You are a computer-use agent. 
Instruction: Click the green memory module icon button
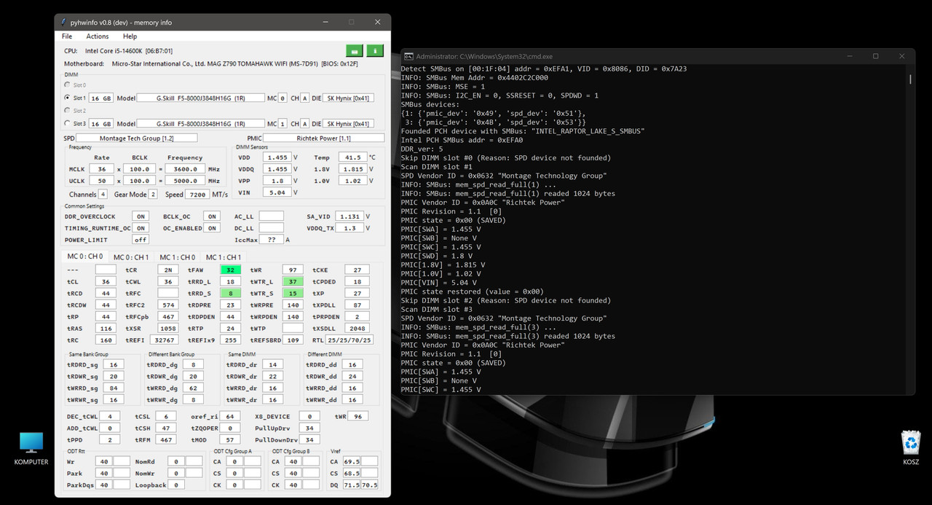[x=354, y=51]
